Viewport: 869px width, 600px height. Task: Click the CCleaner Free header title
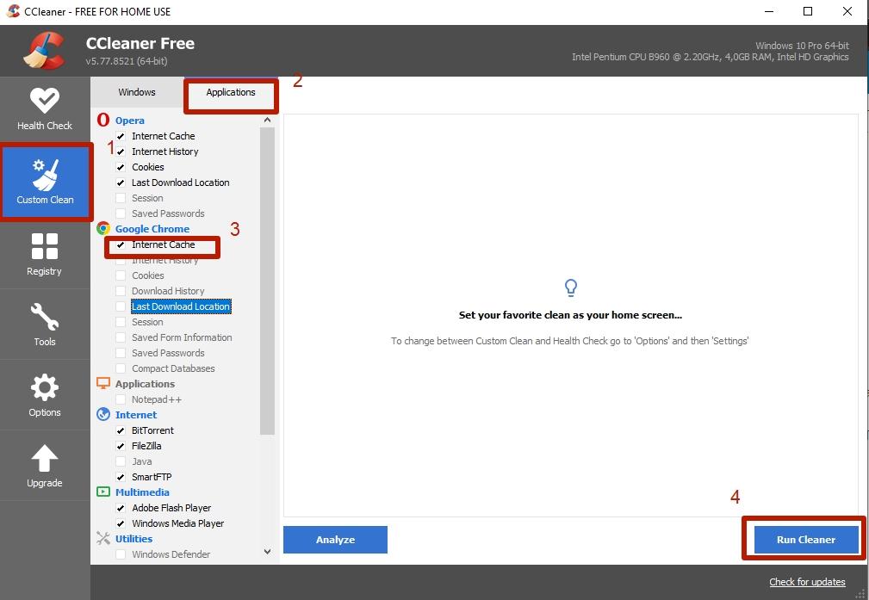[140, 44]
